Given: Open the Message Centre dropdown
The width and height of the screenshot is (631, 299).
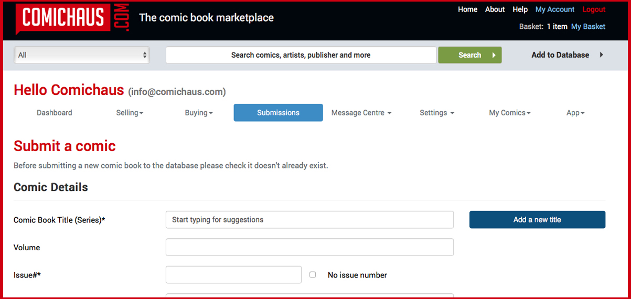Looking at the screenshot, I should (361, 113).
